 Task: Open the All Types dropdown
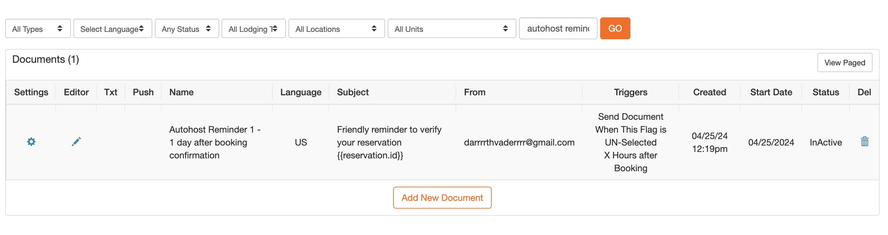[x=38, y=29]
